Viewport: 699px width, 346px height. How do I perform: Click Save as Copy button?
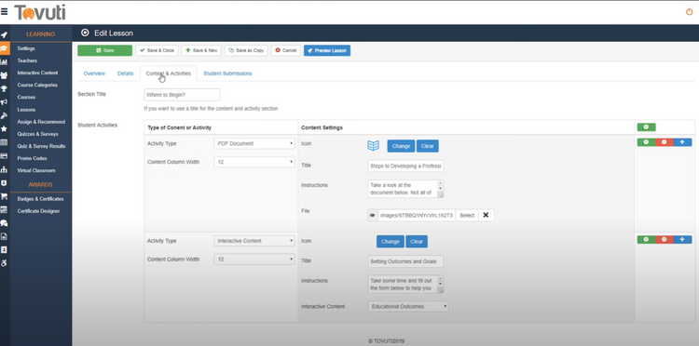[x=246, y=50]
